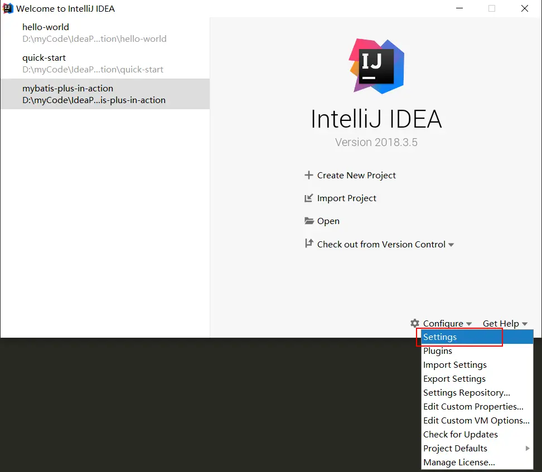Open Settings Repository... entry
Image resolution: width=542 pixels, height=472 pixels.
[477, 392]
